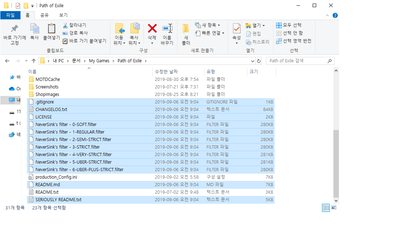
Task: Select NeverSink's filter - 0-SOFT.filter
Action: (x=151, y=125)
